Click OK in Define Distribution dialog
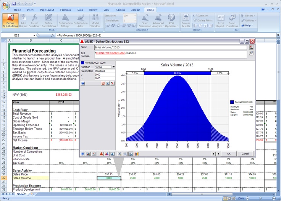281x201 pixels. [x=229, y=154]
